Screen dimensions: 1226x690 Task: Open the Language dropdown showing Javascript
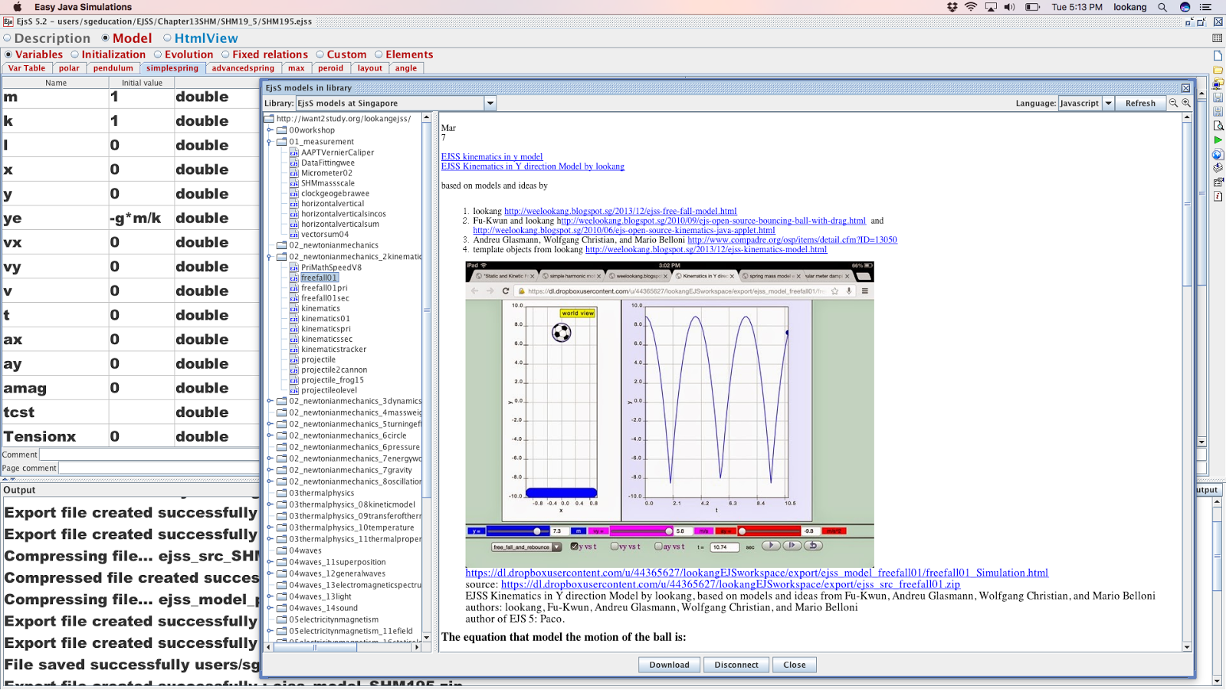coord(1108,103)
